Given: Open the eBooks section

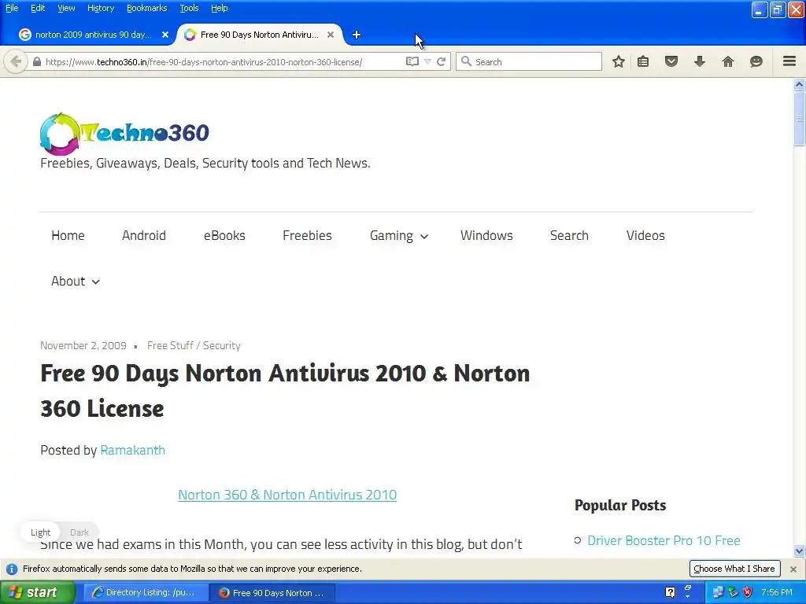Looking at the screenshot, I should (224, 236).
